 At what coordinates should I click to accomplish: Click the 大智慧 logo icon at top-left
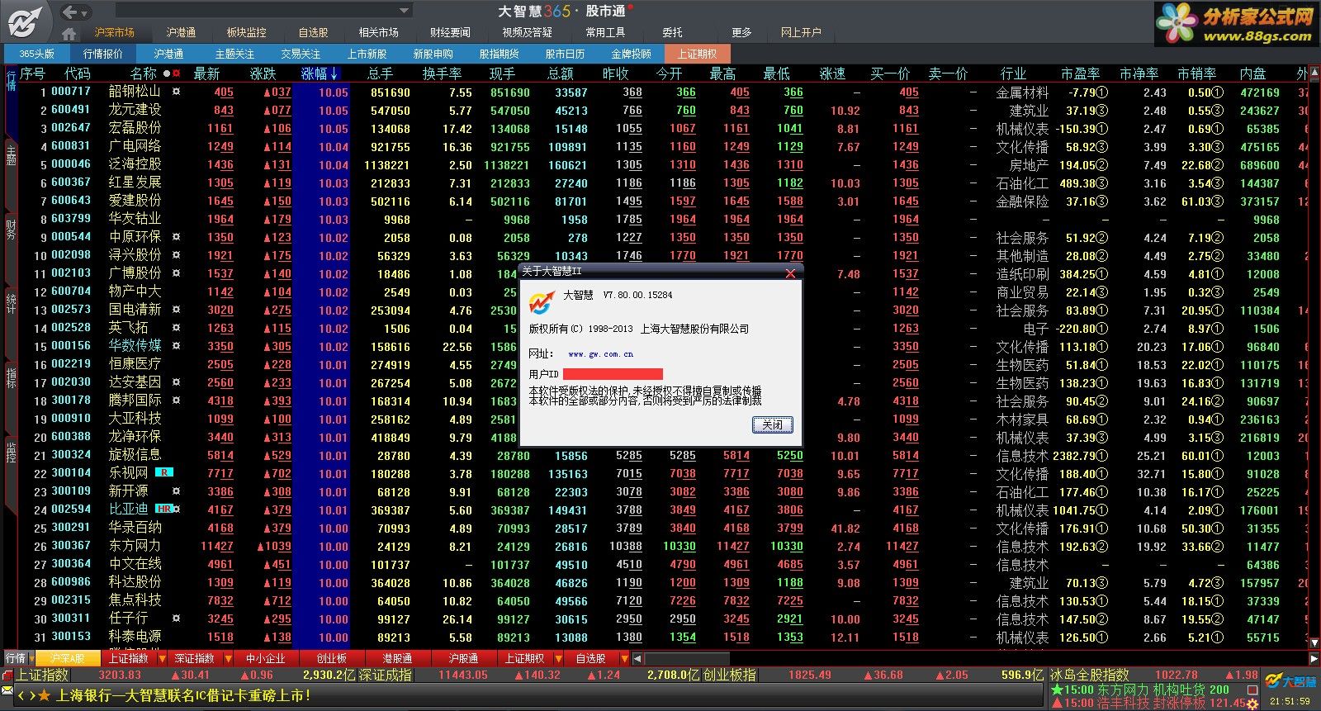(x=26, y=21)
